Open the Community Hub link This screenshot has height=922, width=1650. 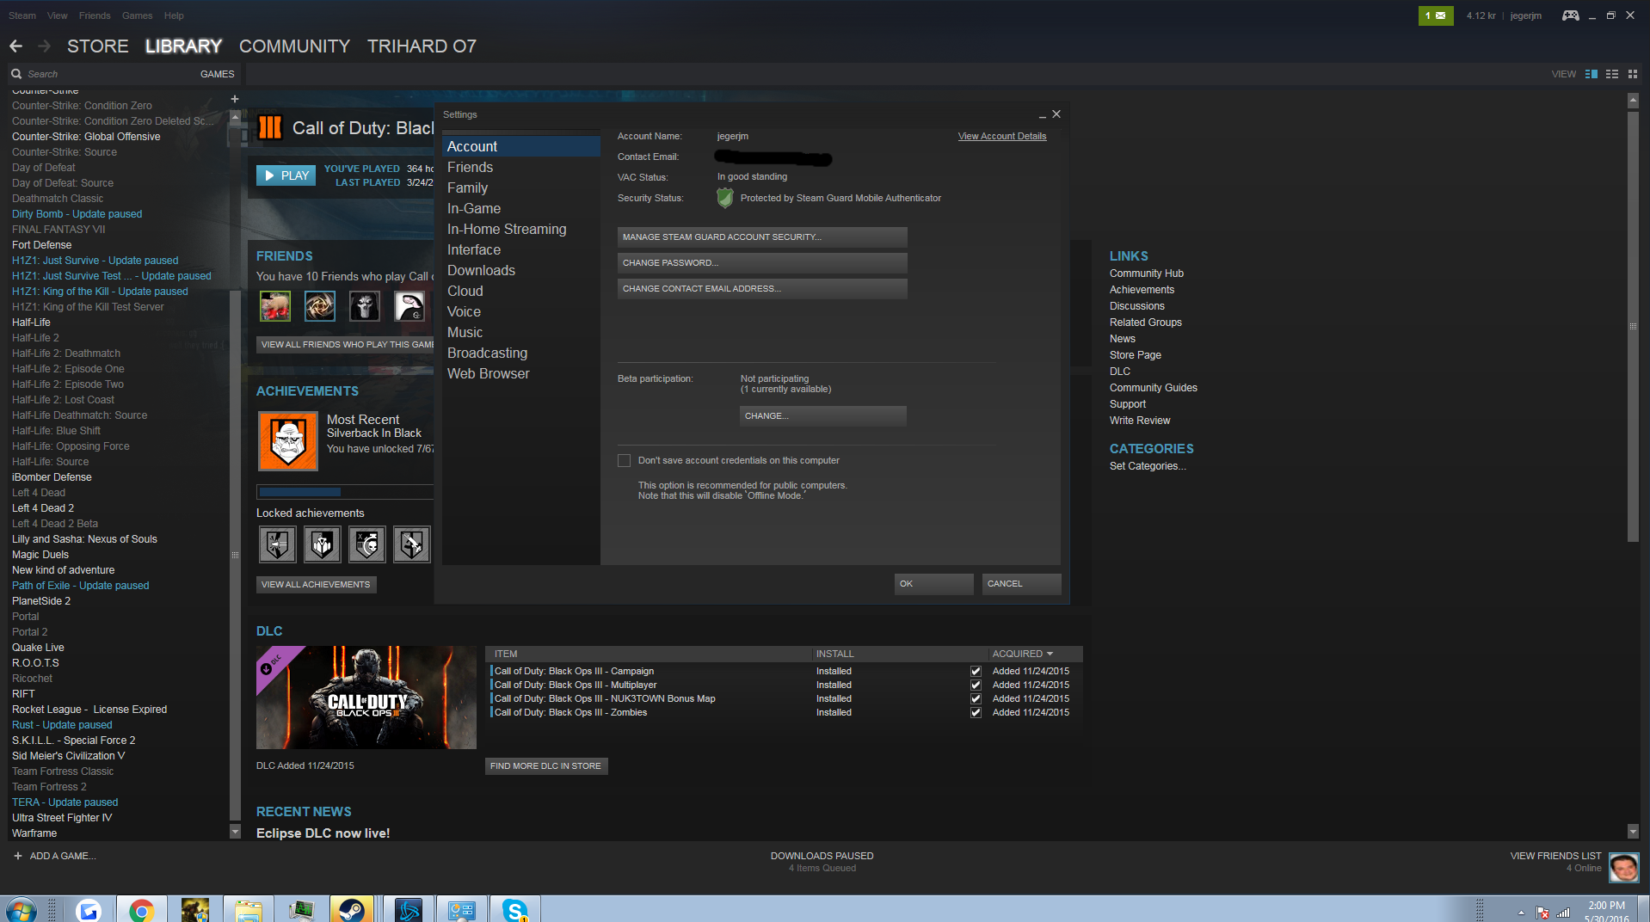click(x=1147, y=274)
